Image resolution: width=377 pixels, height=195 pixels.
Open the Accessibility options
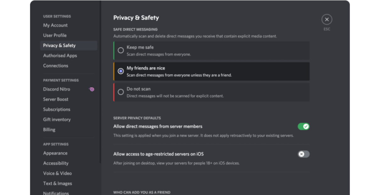point(56,163)
